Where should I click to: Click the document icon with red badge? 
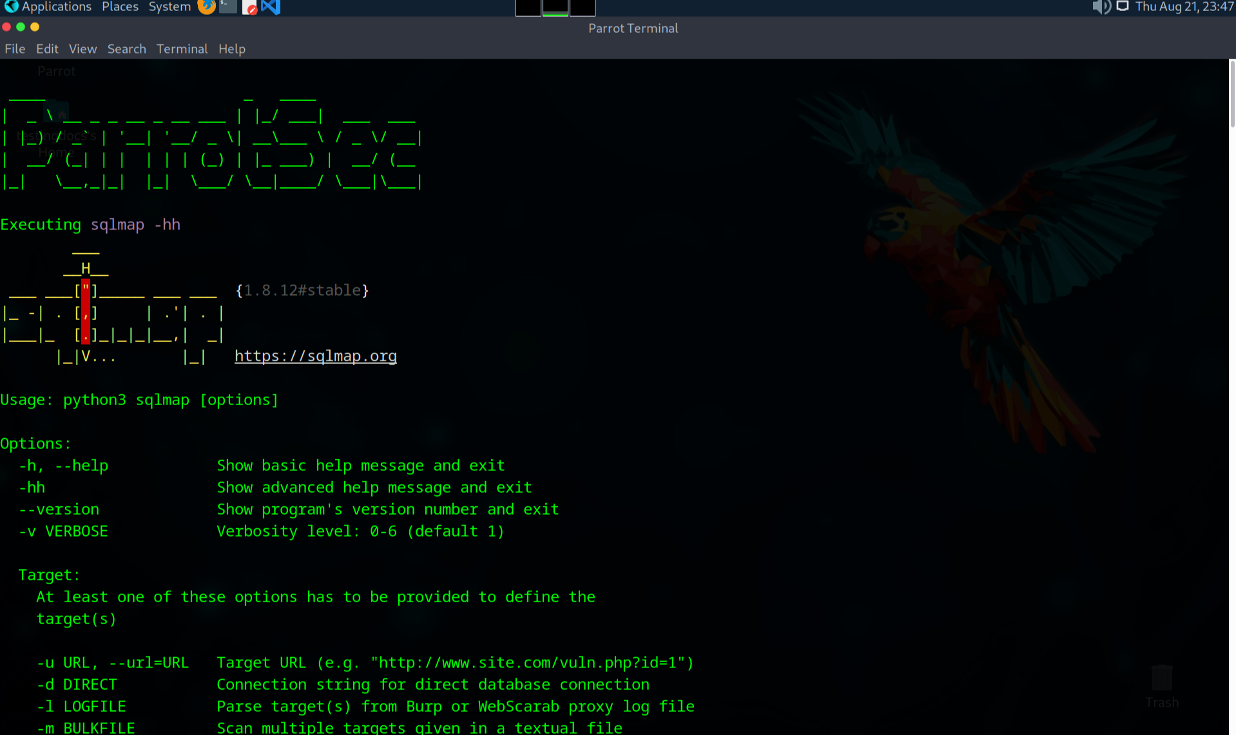coord(249,7)
